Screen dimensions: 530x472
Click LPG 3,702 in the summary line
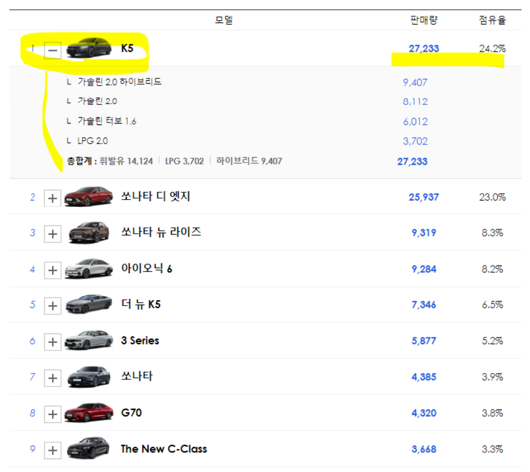(x=185, y=161)
